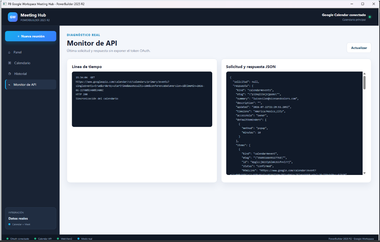Viewport: 380px width, 242px height.
Task: Click the WebView2 status dot
Action: [x=58, y=239]
